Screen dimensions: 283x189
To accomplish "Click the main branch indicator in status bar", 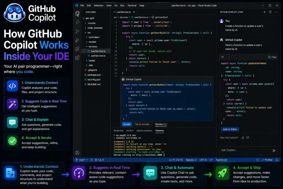I will click(x=80, y=160).
